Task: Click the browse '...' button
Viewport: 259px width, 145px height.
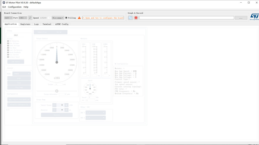Action: [241, 18]
